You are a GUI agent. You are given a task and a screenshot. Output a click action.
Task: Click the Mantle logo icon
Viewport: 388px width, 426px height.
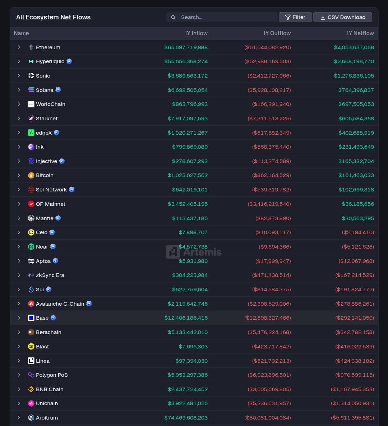31,218
